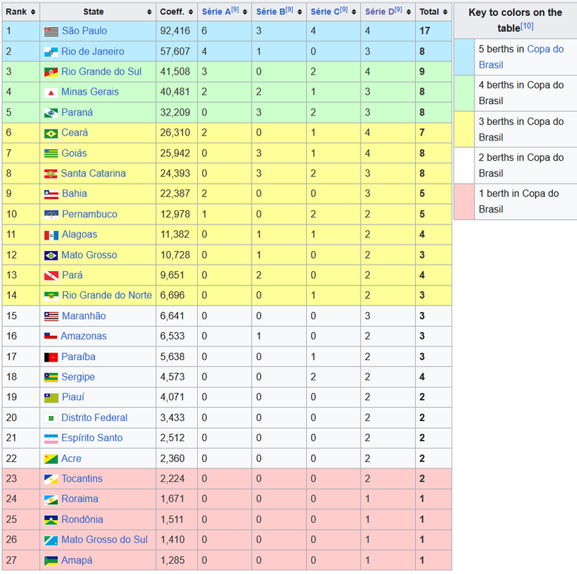This screenshot has height=574, width=577.
Task: Click the Santa Catarina flag icon
Action: tap(51, 174)
